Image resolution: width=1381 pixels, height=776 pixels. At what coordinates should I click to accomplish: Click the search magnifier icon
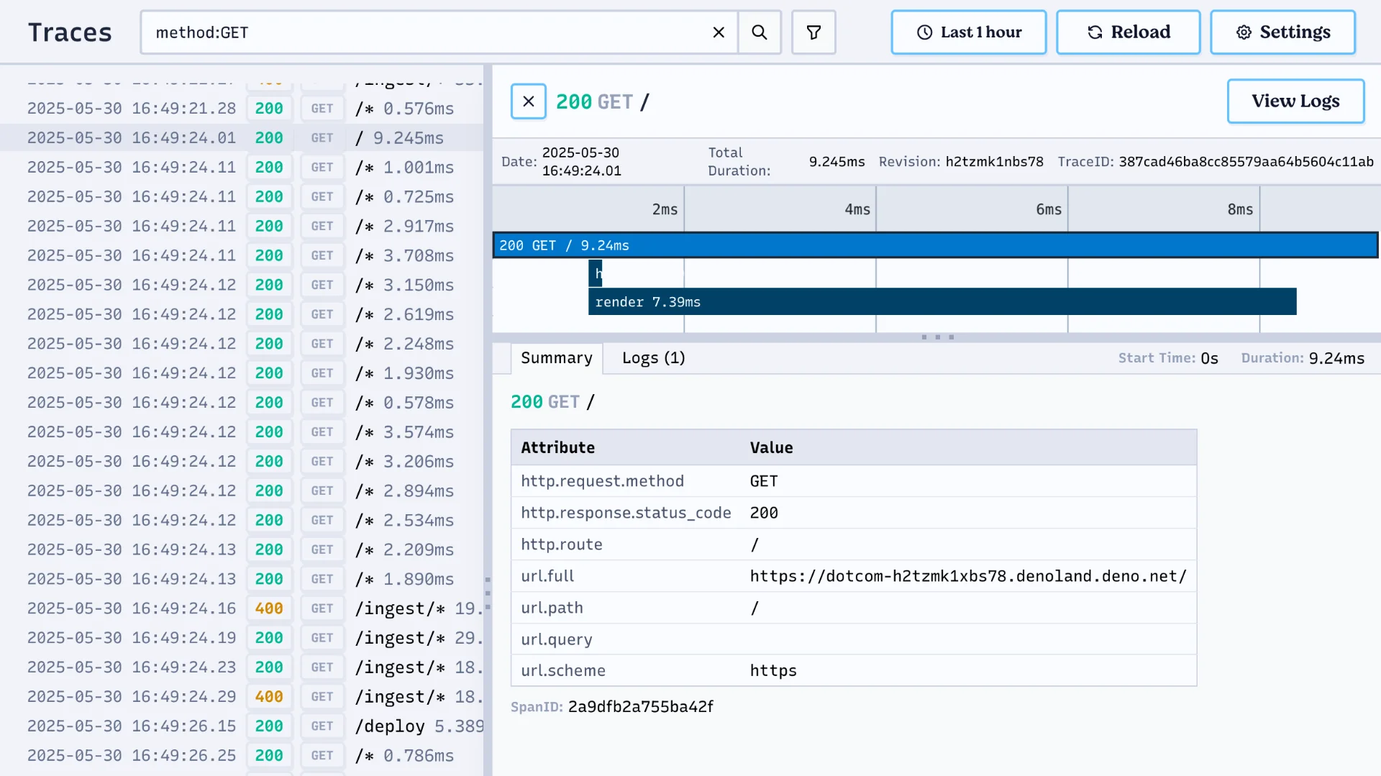pyautogui.click(x=760, y=32)
